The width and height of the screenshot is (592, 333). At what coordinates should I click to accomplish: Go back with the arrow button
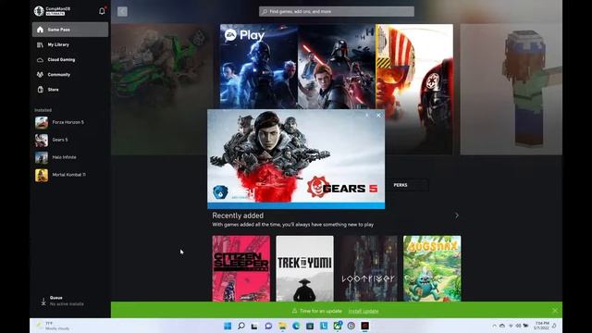[122, 11]
